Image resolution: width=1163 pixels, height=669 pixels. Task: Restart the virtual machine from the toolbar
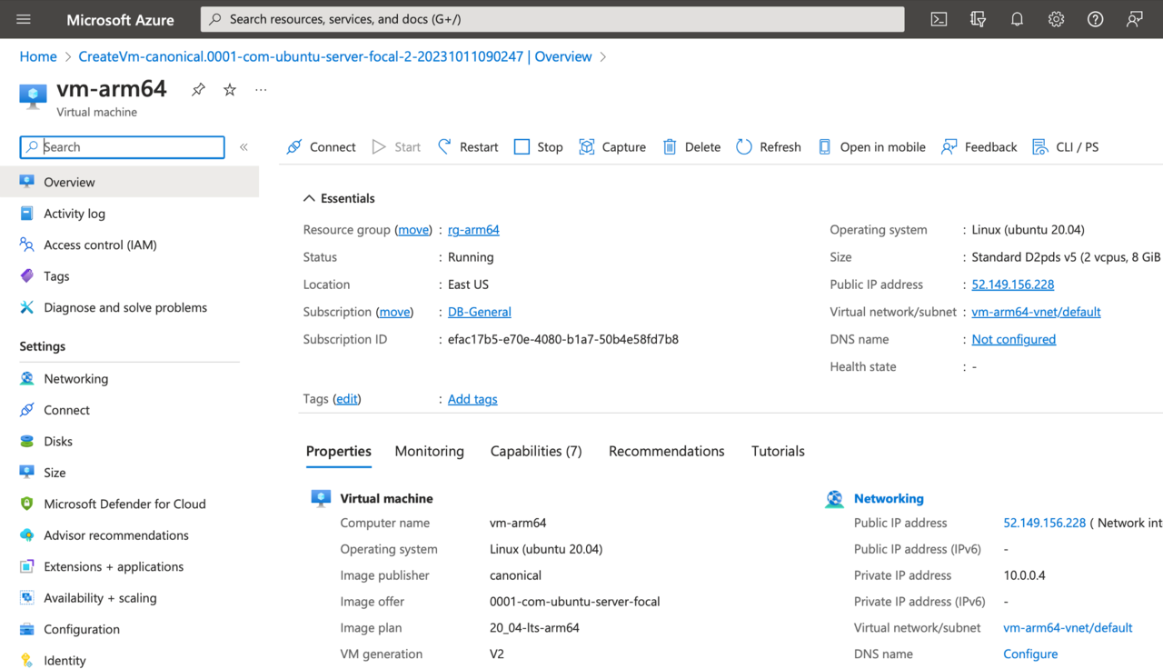467,146
